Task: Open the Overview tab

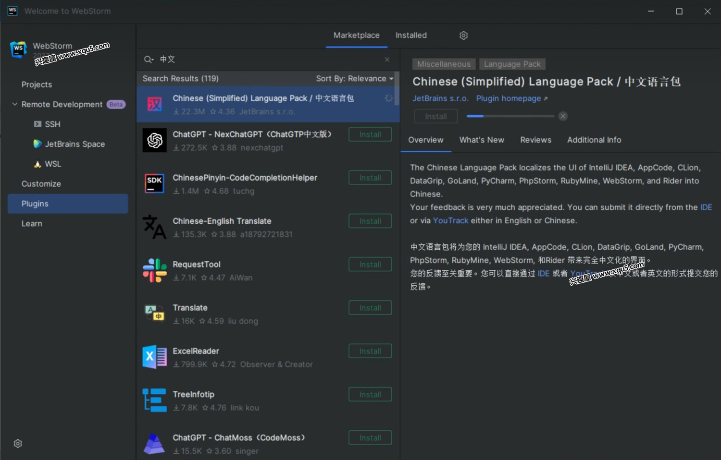Action: coord(426,140)
